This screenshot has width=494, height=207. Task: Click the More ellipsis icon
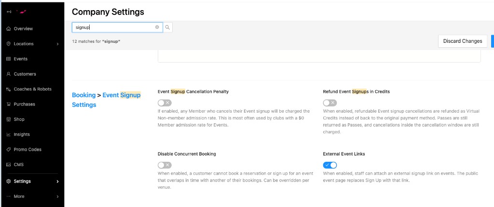(x=9, y=196)
